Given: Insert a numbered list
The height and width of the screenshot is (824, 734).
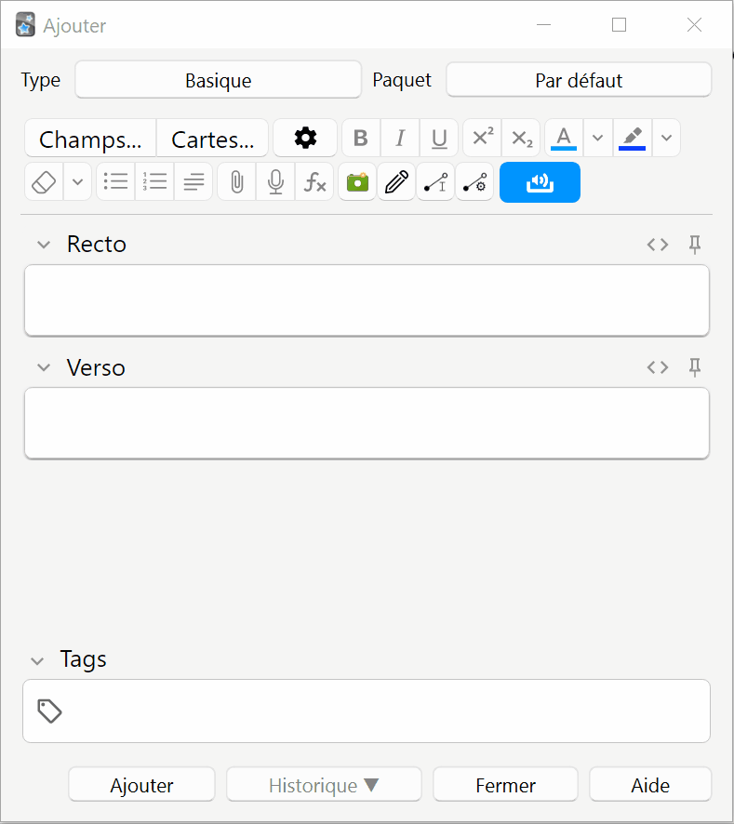Looking at the screenshot, I should click(154, 182).
